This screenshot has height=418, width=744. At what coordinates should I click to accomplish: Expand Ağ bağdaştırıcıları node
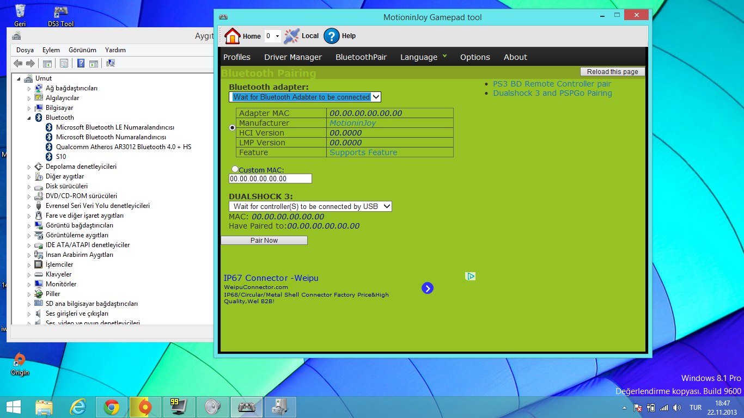(x=29, y=88)
